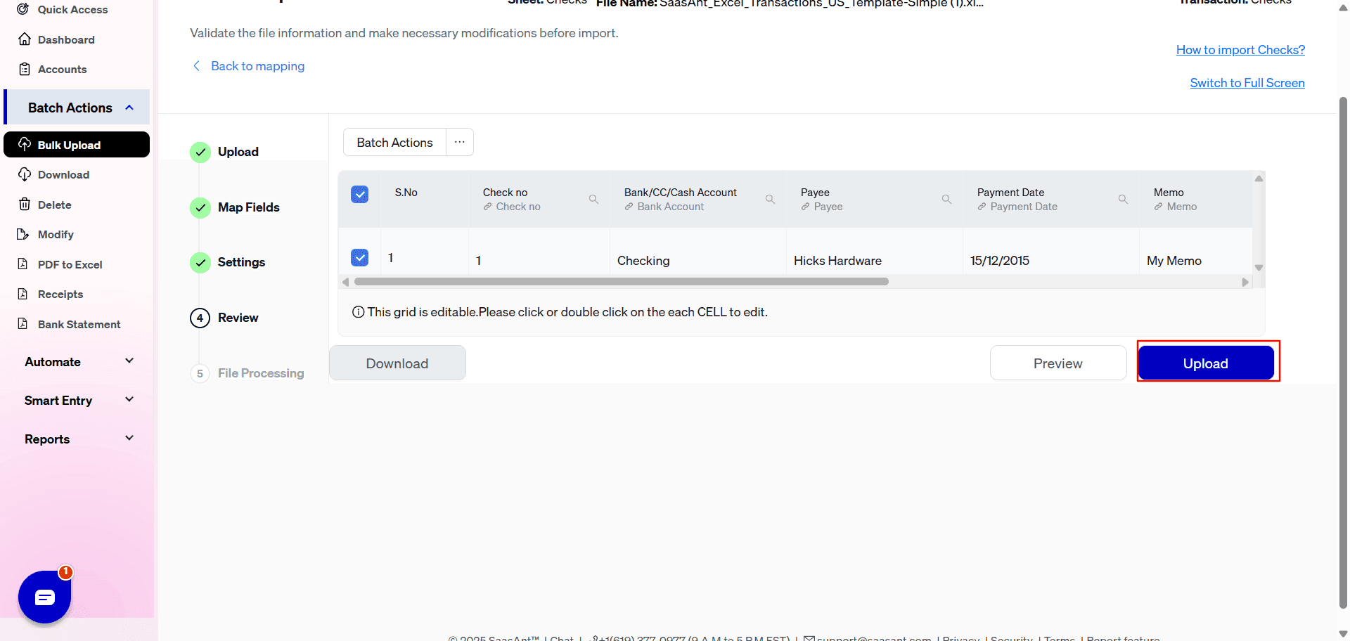Image resolution: width=1350 pixels, height=641 pixels.
Task: Select the Map Fields step label
Action: point(248,207)
